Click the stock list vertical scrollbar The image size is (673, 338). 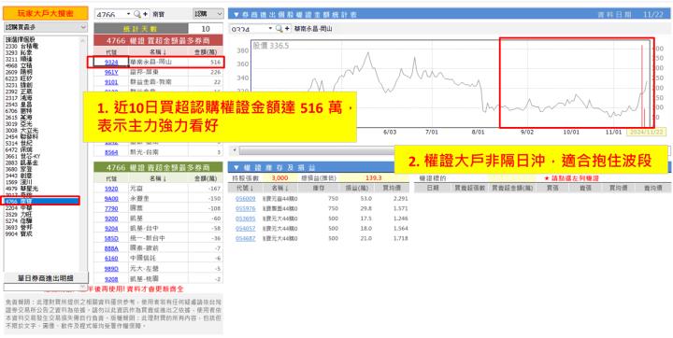83,153
